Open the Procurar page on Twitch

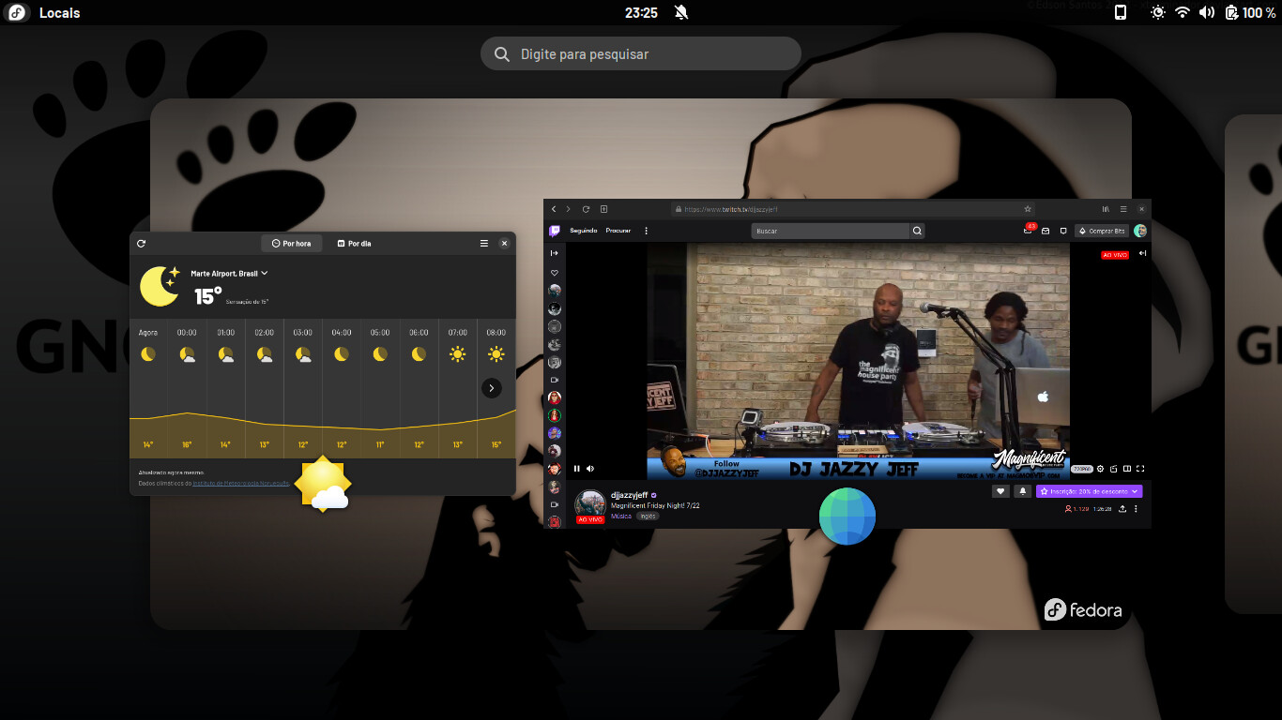click(x=618, y=231)
